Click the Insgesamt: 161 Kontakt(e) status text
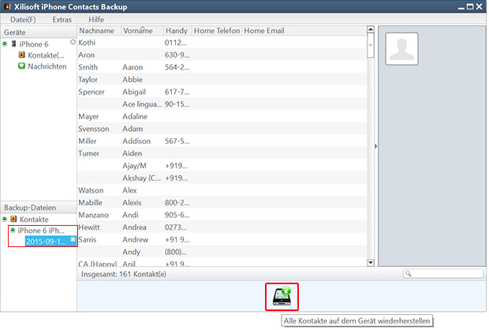This screenshot has width=489, height=330. coord(124,274)
